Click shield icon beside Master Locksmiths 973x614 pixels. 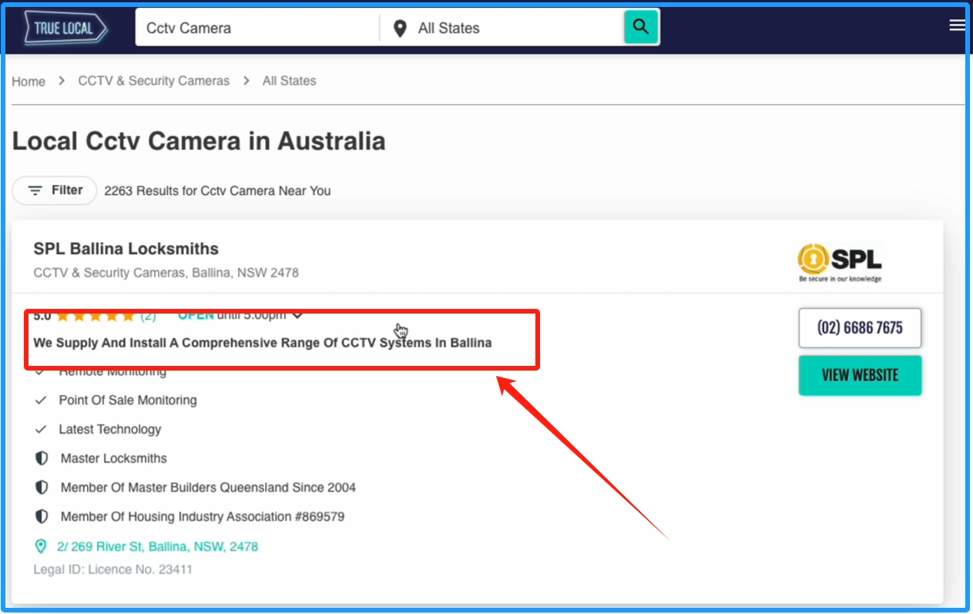tap(42, 458)
